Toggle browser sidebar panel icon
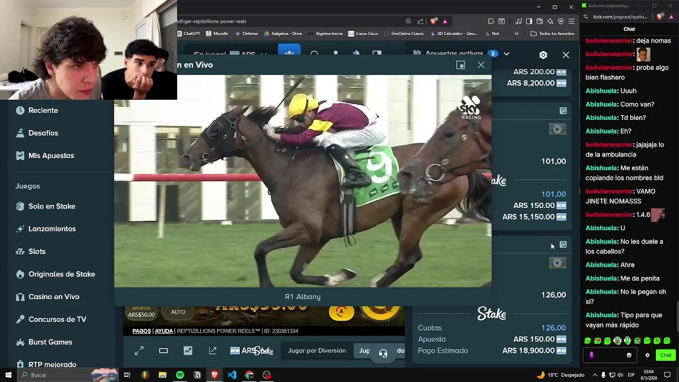 (x=529, y=21)
